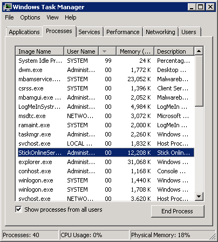Screen dimensions: 218x242
Task: Open the Help menu
Action: (x=71, y=17)
